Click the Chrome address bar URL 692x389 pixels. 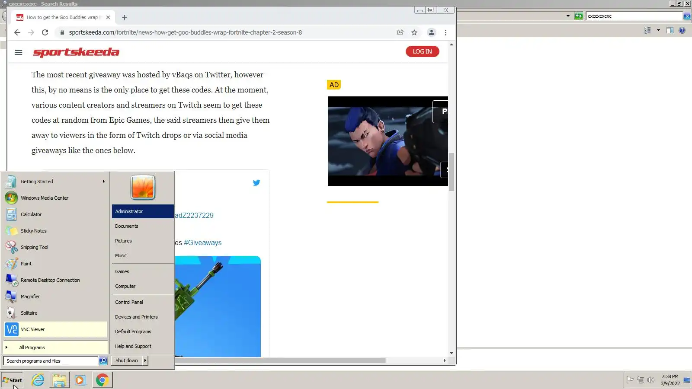pyautogui.click(x=186, y=32)
